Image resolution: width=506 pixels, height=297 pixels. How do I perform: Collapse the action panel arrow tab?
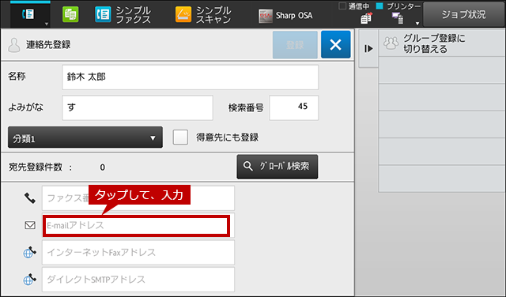point(368,49)
